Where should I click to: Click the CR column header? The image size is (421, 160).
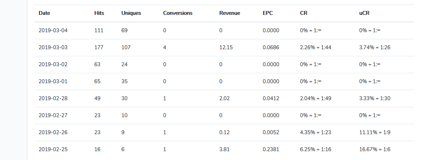[304, 13]
